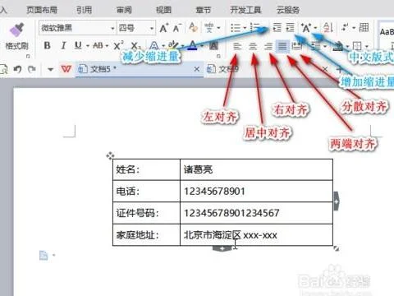Click the paragraph shading paint bucket icon
The width and height of the screenshot is (394, 296).
338,46
